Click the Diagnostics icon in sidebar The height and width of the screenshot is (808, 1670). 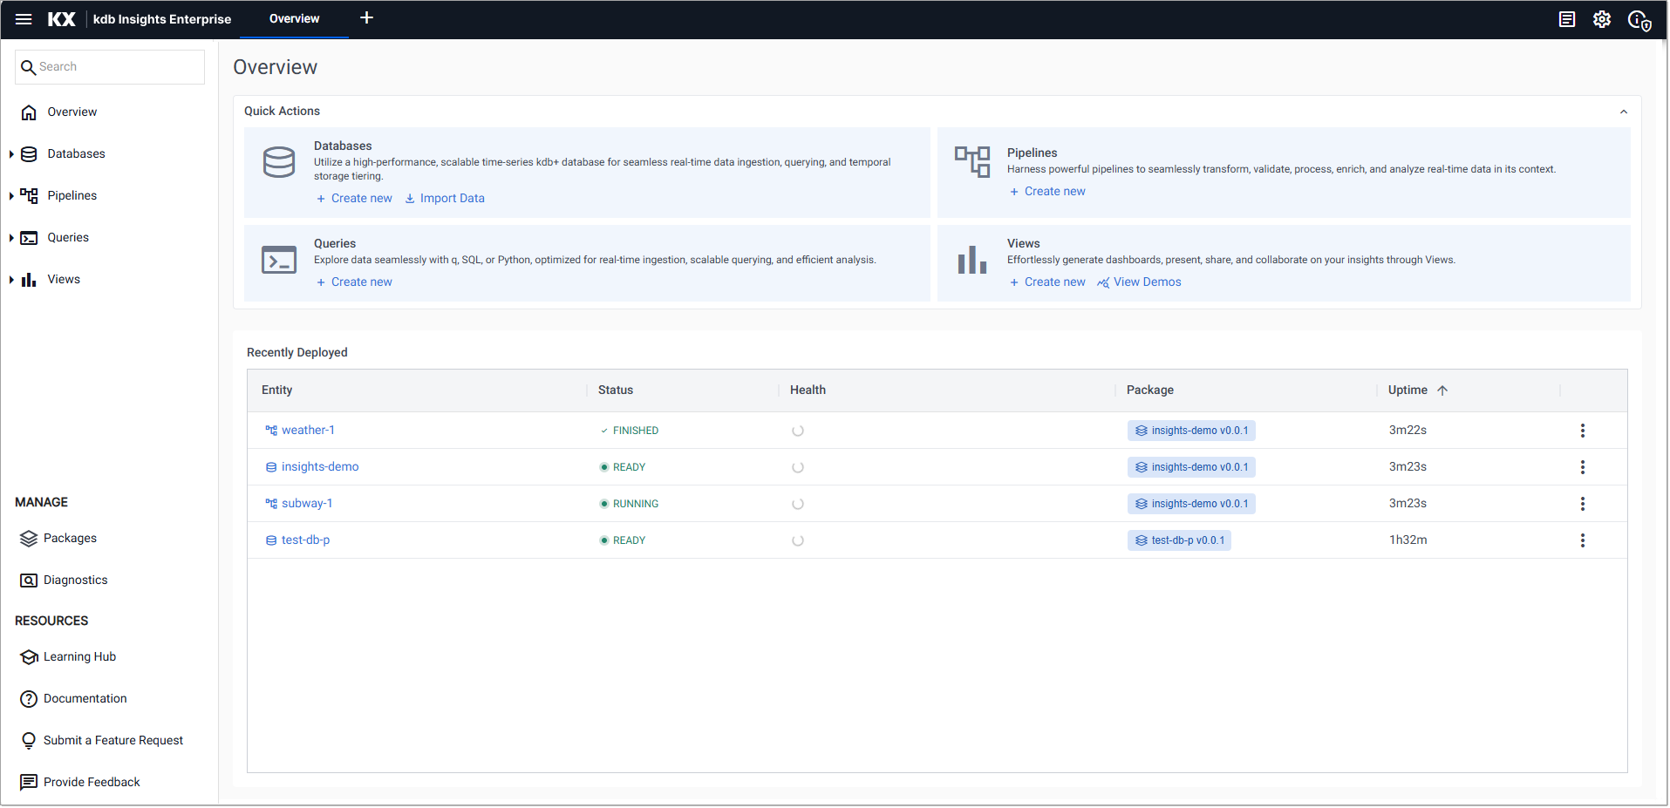(x=29, y=580)
